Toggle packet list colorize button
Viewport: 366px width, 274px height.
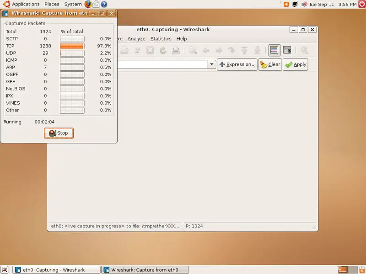(x=274, y=50)
